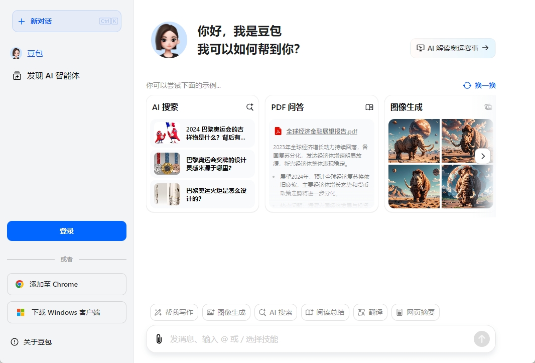Open the AI 搜索 card title
Viewport: 535px width, 363px height.
coord(165,107)
